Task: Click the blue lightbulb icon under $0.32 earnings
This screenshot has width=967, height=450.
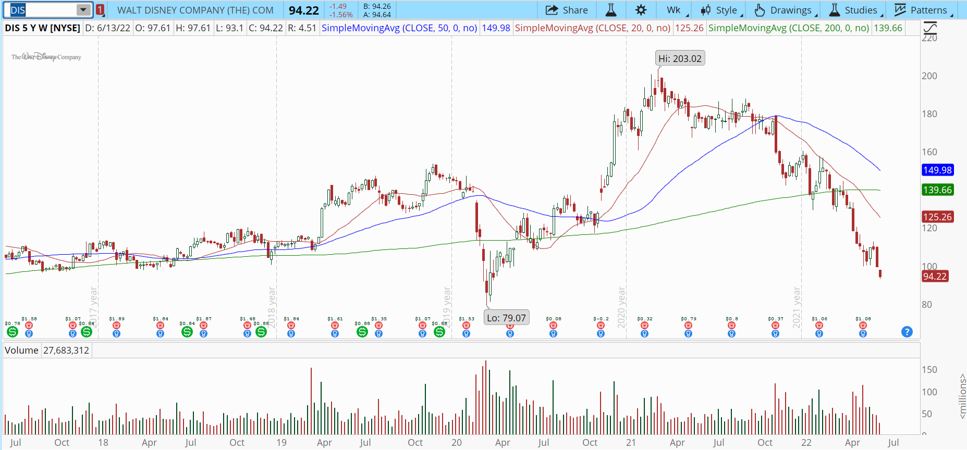Action: click(645, 334)
